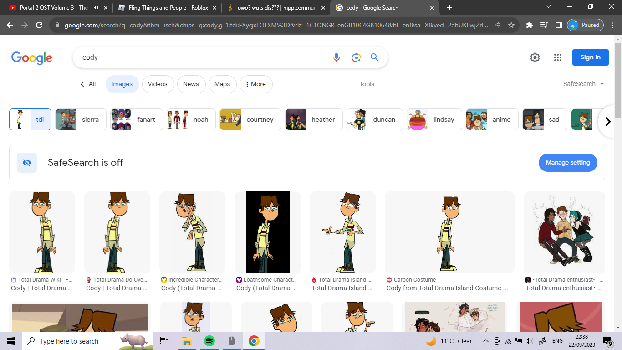Switch to the All results tab
Screen dimensions: 622x350
coord(88,84)
